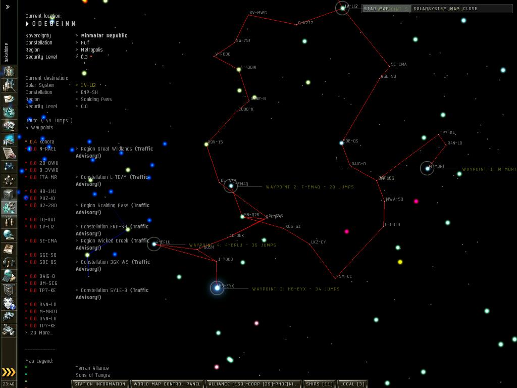Expand the ODEBEINN current location triangle
Image resolution: width=517 pixels, height=388 pixels.
tap(27, 24)
